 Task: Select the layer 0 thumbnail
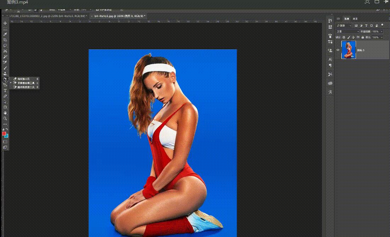point(349,50)
